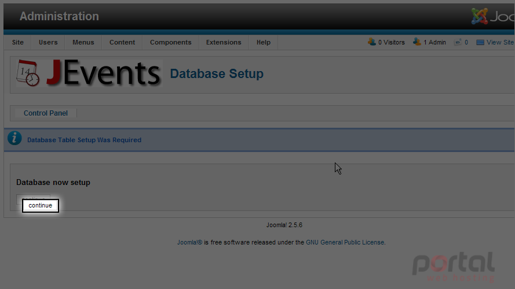Open the GNU General Public License link
515x289 pixels.
[x=345, y=243]
